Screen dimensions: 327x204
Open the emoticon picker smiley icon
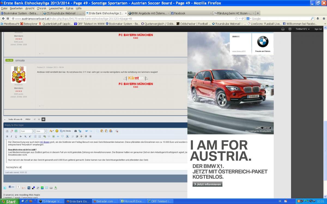[x=57, y=131]
